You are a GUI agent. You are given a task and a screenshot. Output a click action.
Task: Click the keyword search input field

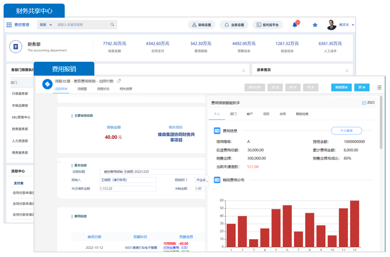click(82, 25)
